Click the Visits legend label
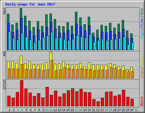Screen dimensions: 145x113 click(x=142, y=61)
